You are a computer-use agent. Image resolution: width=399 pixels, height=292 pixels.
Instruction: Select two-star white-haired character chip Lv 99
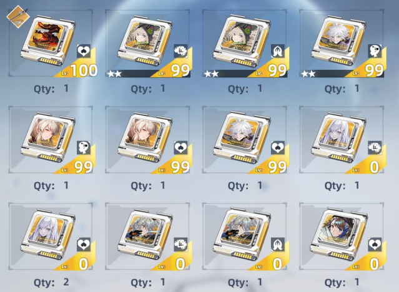coord(342,43)
